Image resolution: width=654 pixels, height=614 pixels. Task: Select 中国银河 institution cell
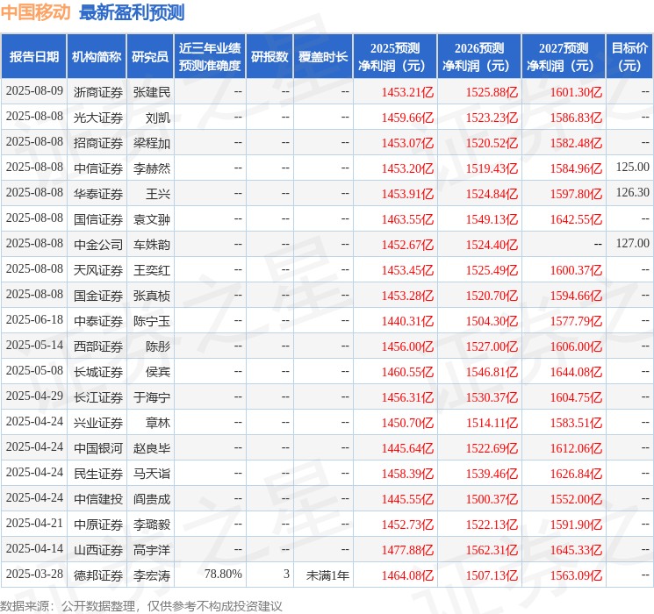coord(98,448)
